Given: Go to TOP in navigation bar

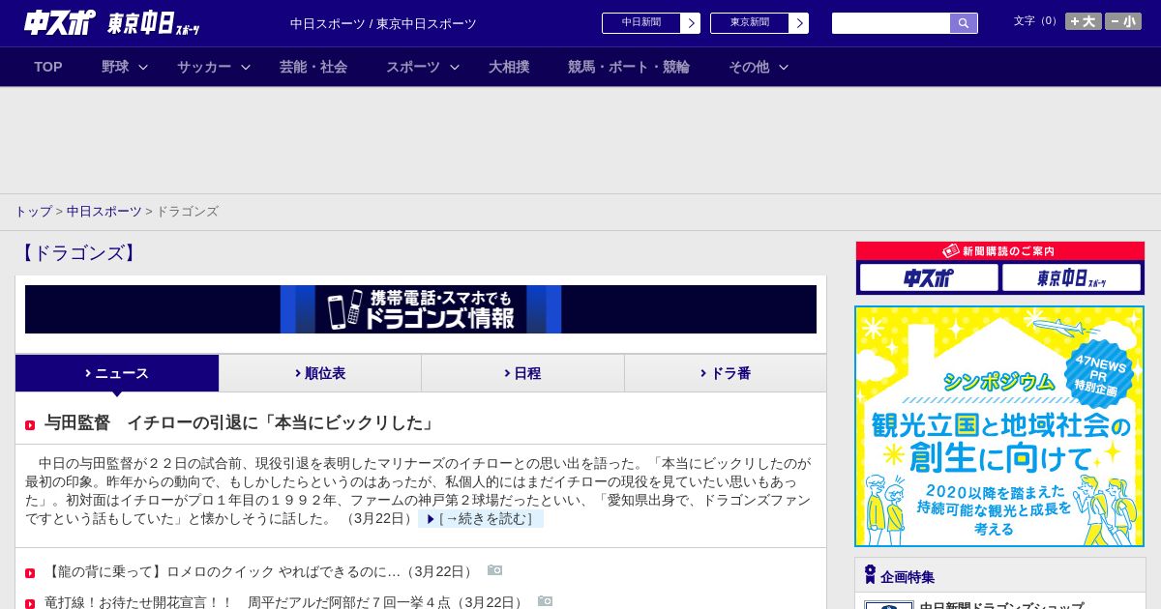Looking at the screenshot, I should (x=48, y=67).
